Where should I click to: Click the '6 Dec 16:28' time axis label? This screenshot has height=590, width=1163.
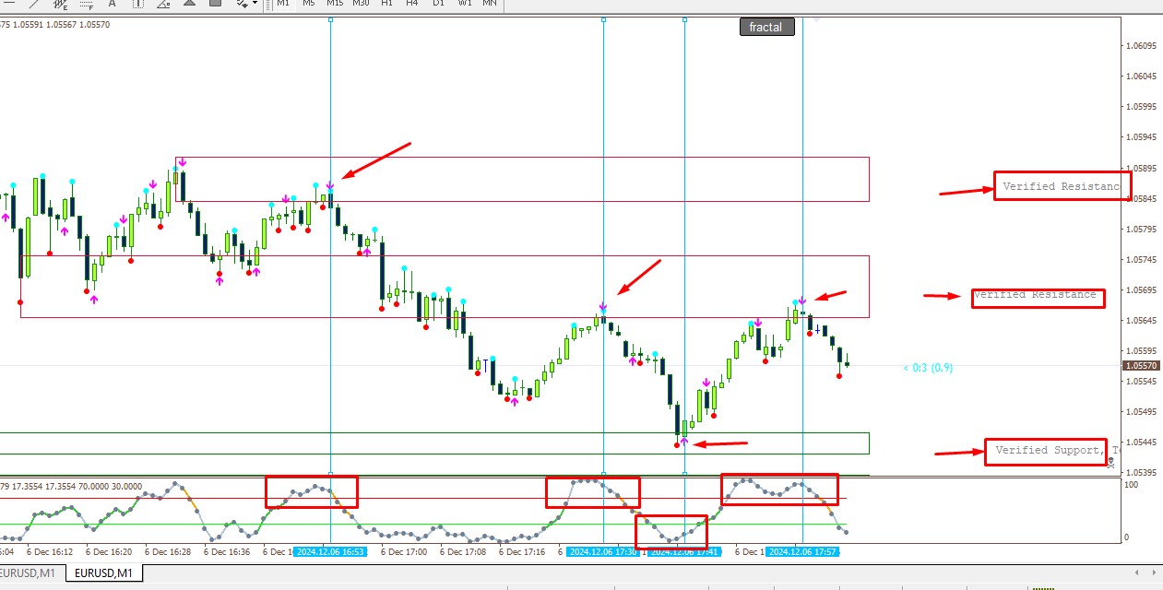[x=168, y=552]
